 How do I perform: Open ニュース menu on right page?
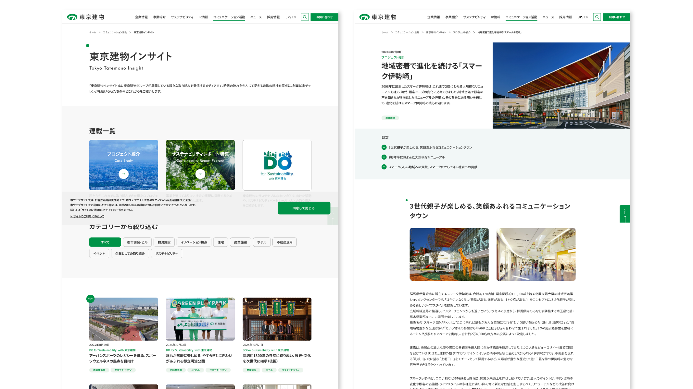pyautogui.click(x=548, y=17)
